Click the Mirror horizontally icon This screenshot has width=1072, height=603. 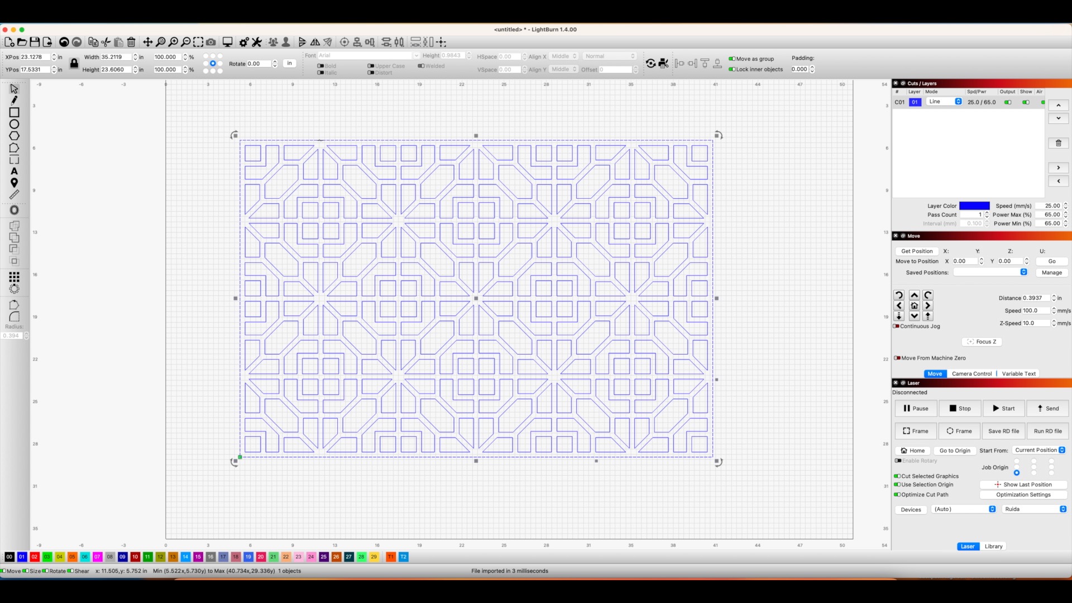point(315,42)
